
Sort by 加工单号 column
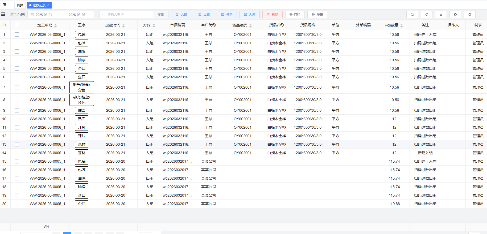pos(55,25)
